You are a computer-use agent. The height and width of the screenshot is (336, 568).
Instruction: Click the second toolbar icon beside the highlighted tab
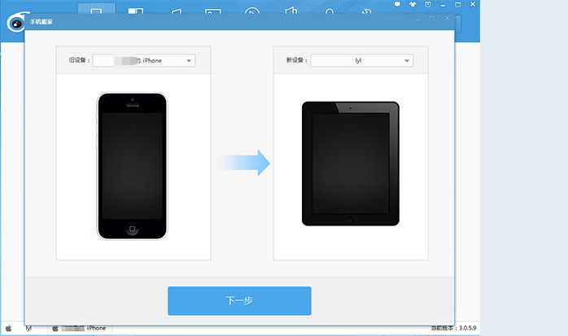click(136, 11)
